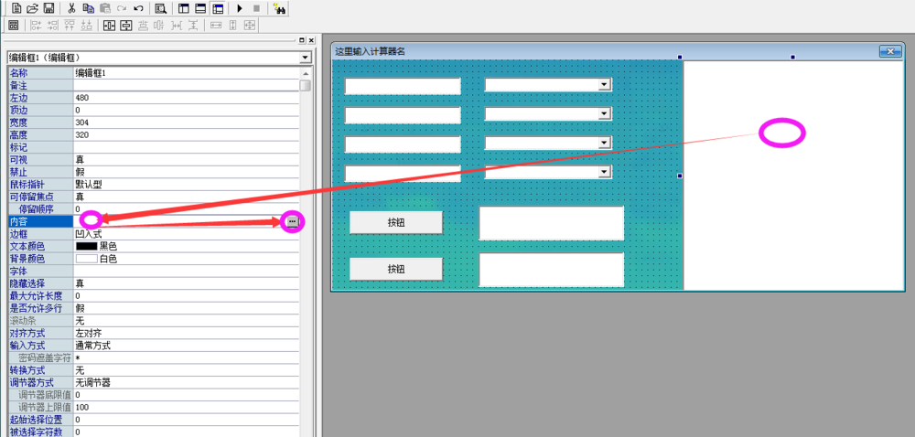Select the 调节器上限值 value 100
The height and width of the screenshot is (437, 915).
coord(82,407)
